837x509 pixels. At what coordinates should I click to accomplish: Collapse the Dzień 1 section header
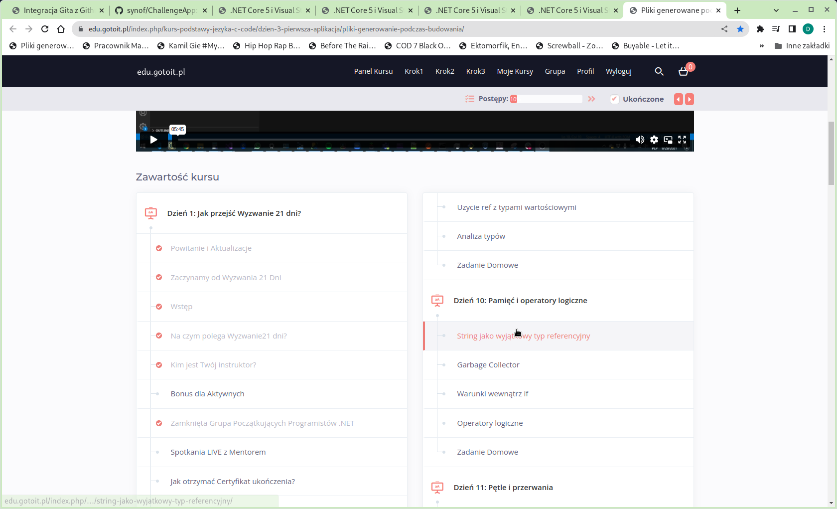[x=234, y=213]
